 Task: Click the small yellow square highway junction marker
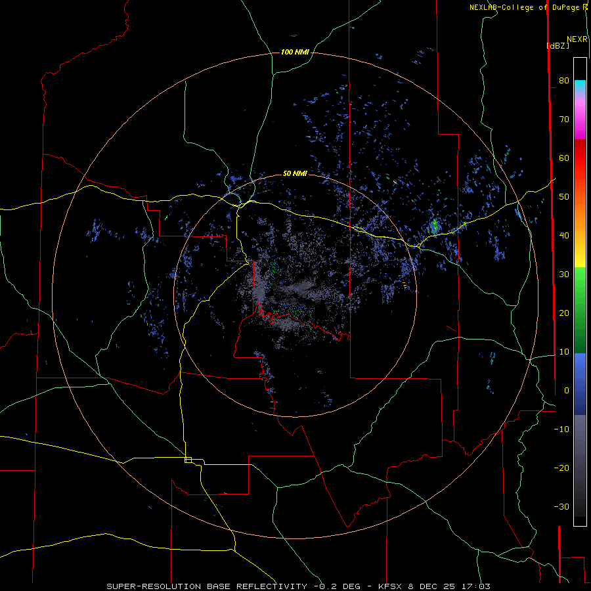point(188,460)
